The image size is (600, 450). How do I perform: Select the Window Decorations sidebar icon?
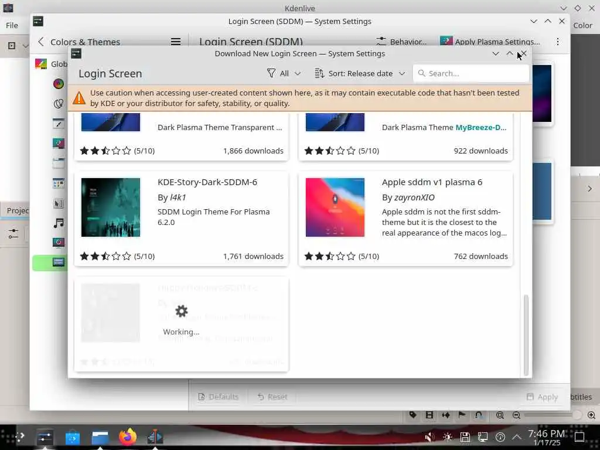[58, 163]
